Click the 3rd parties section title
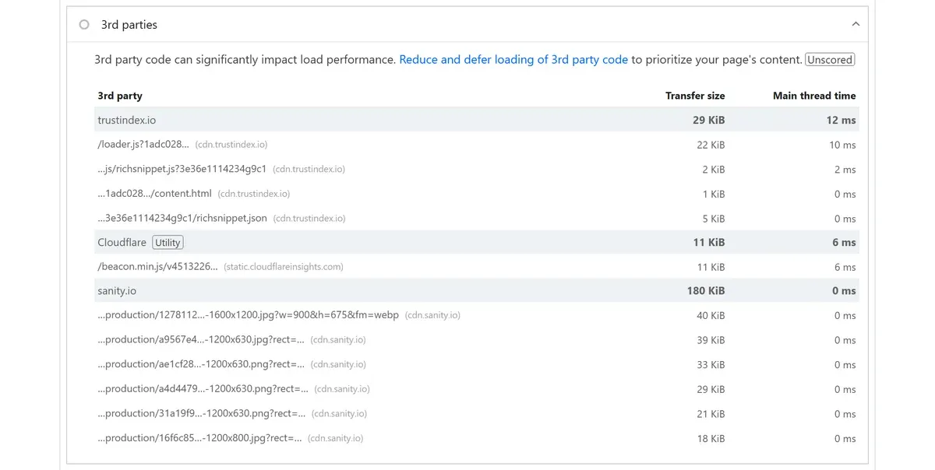This screenshot has width=935, height=470. [129, 25]
